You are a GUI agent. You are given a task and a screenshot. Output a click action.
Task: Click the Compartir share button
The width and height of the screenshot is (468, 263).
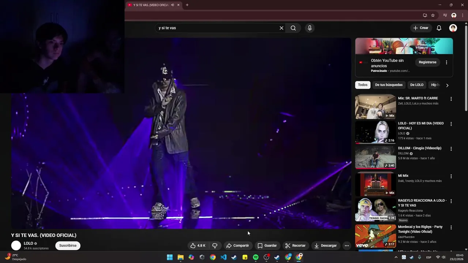[238, 245]
